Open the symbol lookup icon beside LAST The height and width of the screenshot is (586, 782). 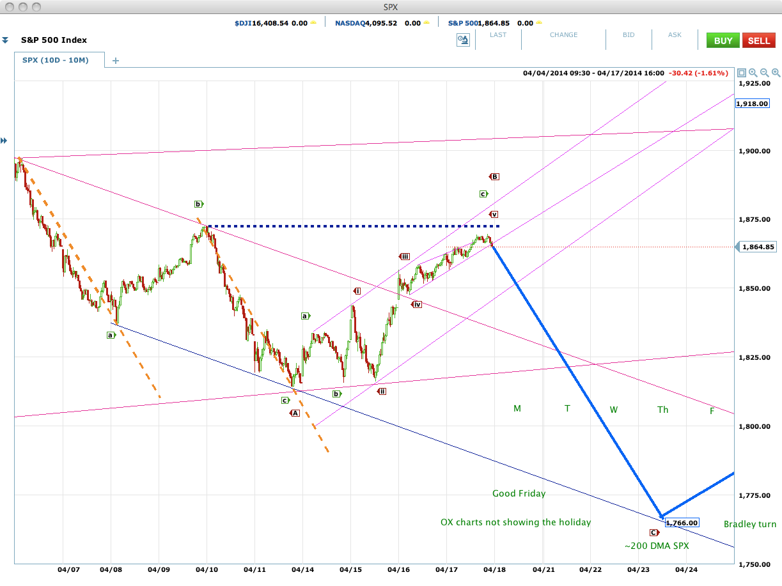point(464,40)
